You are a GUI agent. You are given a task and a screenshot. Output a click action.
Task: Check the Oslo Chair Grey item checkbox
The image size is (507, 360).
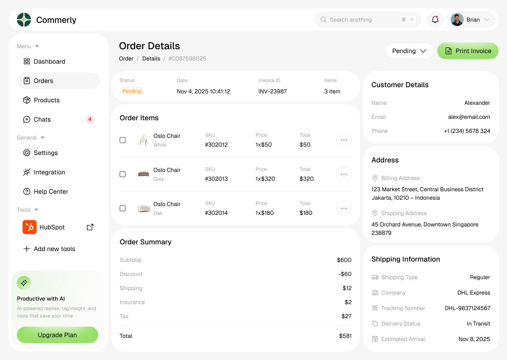[x=123, y=174]
